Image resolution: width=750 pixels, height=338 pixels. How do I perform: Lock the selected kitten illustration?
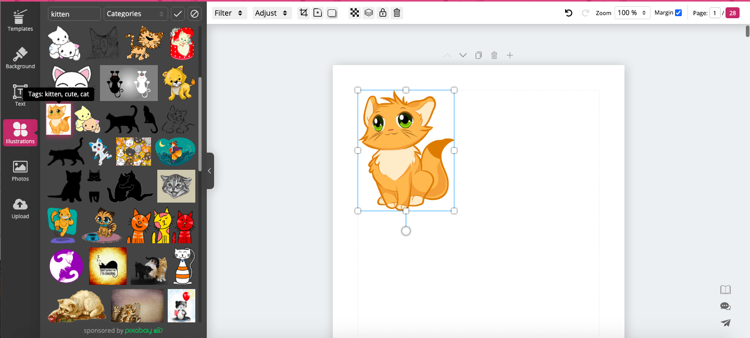tap(383, 12)
